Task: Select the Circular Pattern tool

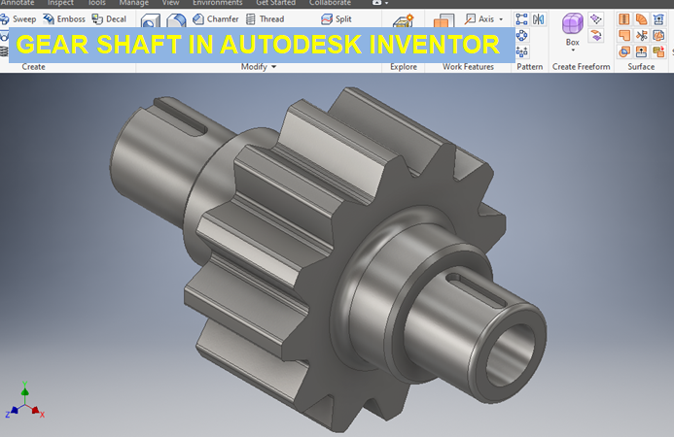Action: pos(522,35)
